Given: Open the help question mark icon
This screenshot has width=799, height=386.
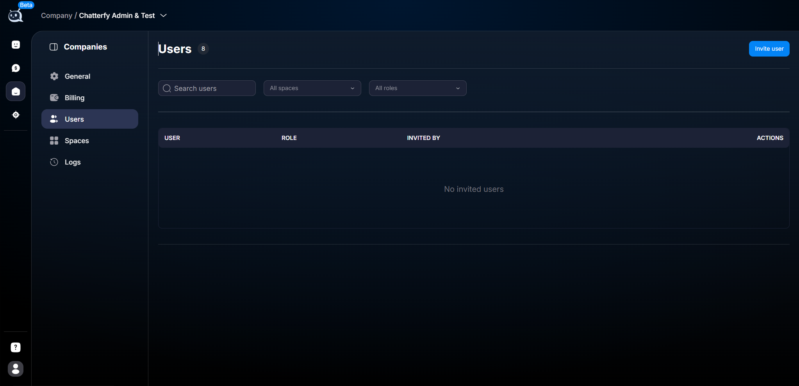Looking at the screenshot, I should pos(16,347).
